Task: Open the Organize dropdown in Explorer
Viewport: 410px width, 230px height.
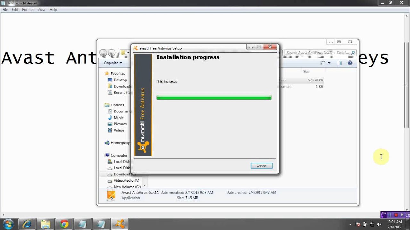Action: [113, 63]
